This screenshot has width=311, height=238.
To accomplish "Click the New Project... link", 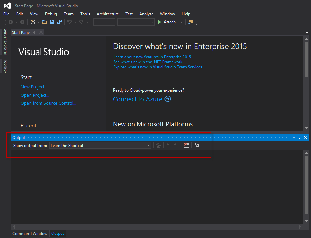I will (34, 87).
